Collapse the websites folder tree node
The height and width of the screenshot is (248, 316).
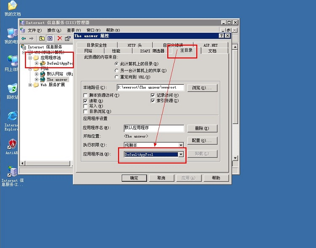coord(30,69)
